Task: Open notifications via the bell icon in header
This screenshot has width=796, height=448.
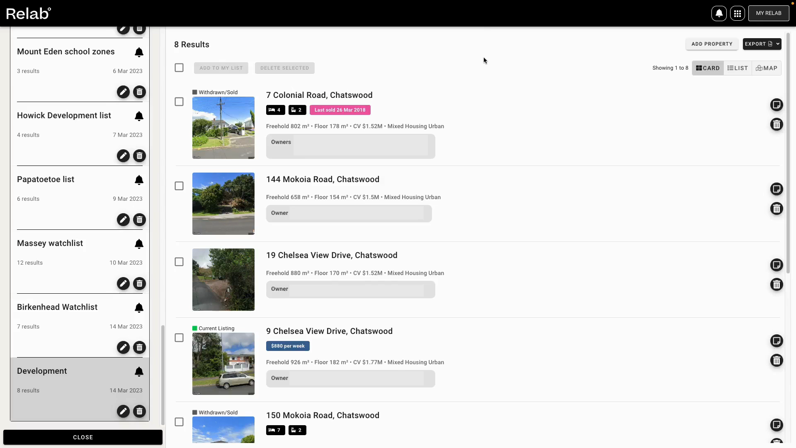Action: tap(719, 13)
